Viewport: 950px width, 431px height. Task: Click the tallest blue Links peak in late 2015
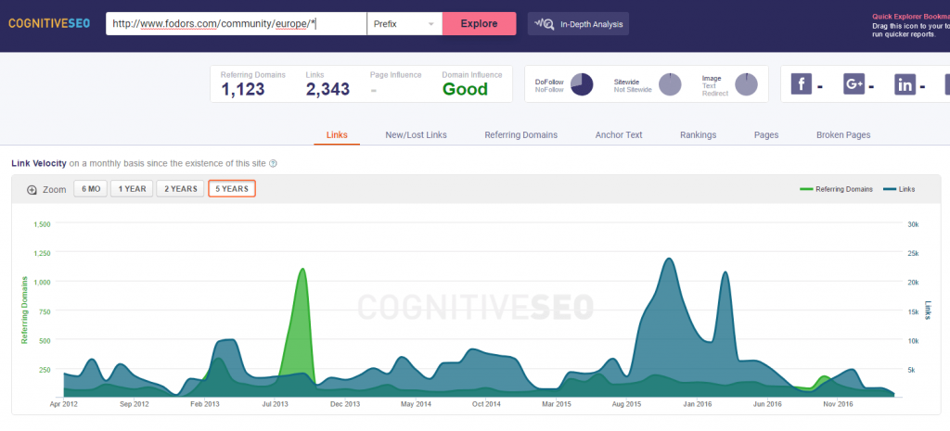[668, 260]
